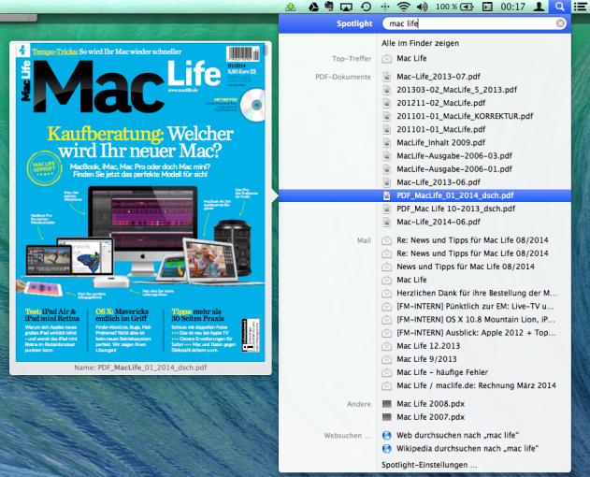Open Wi-Fi status menu
Viewport: 590px width, 477px height.
coord(403,7)
